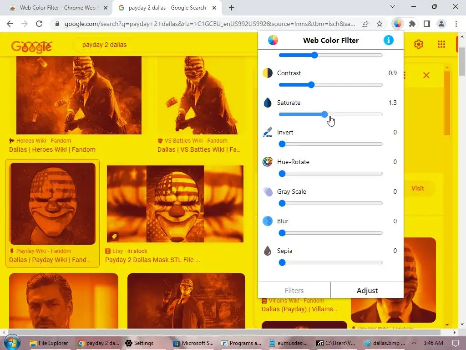Viewport: 466px width, 350px height.
Task: Open Payday 2 Dallas Mask STL File link
Action: [153, 260]
